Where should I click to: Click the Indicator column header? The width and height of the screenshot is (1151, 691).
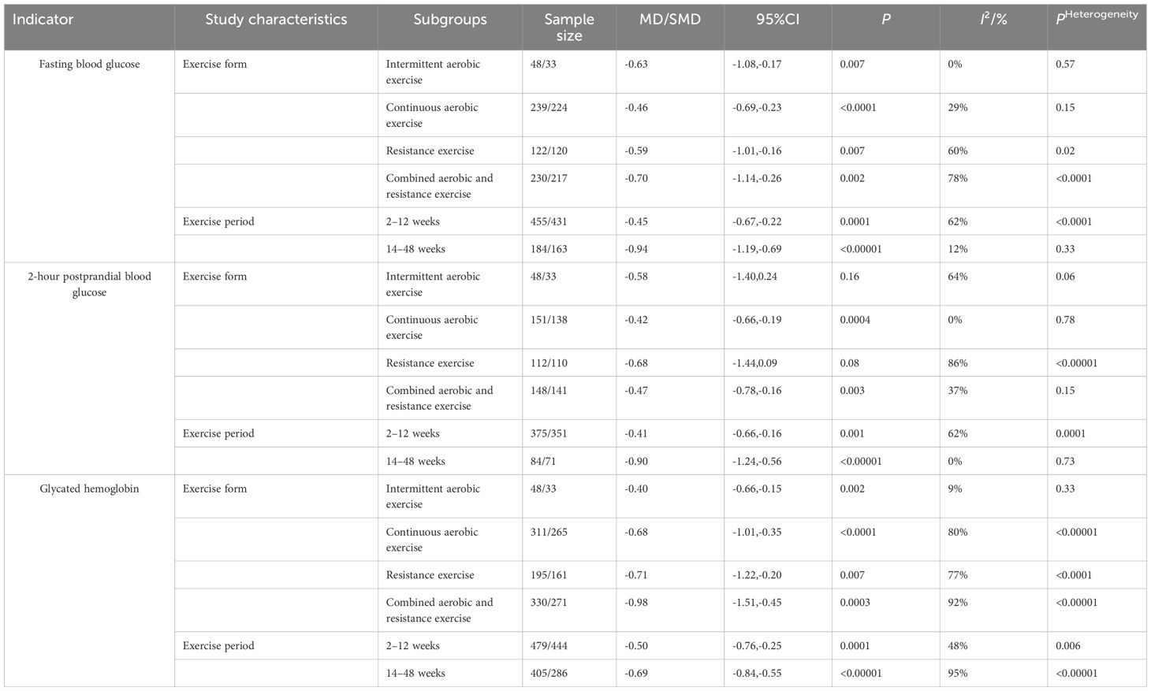click(43, 20)
